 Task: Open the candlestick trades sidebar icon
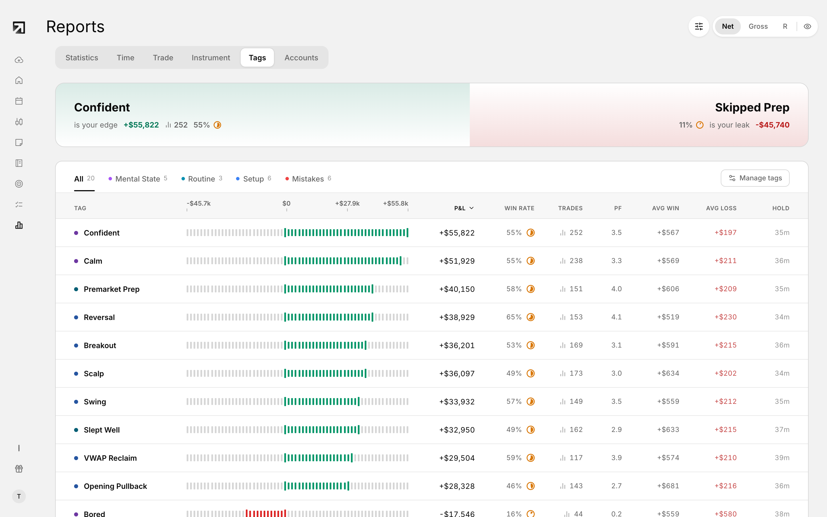coord(19,122)
